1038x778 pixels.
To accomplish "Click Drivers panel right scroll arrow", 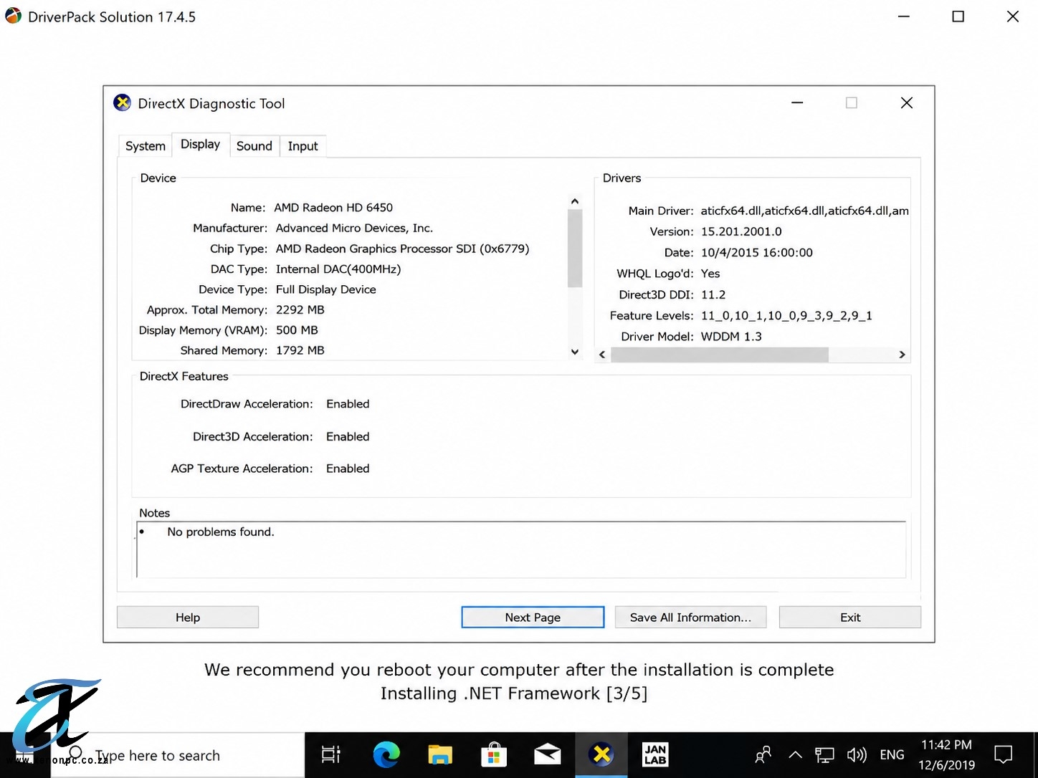I will pyautogui.click(x=903, y=355).
